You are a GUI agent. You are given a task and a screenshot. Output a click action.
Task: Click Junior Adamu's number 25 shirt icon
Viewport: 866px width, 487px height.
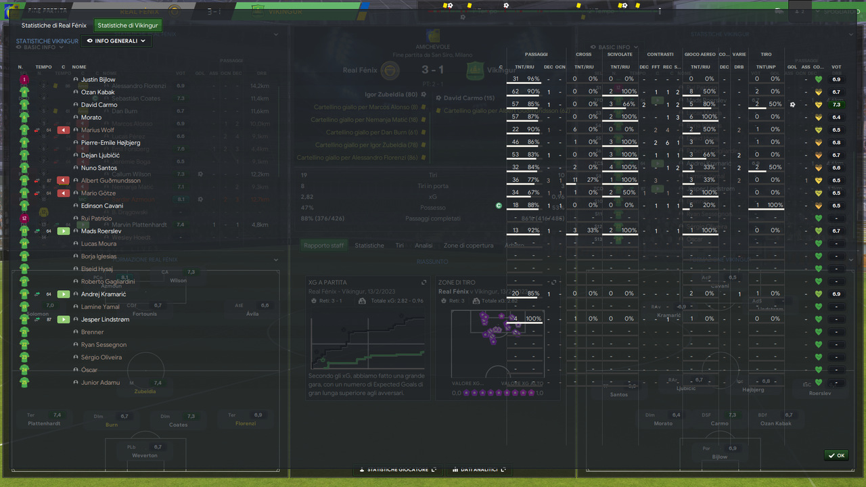coord(24,382)
